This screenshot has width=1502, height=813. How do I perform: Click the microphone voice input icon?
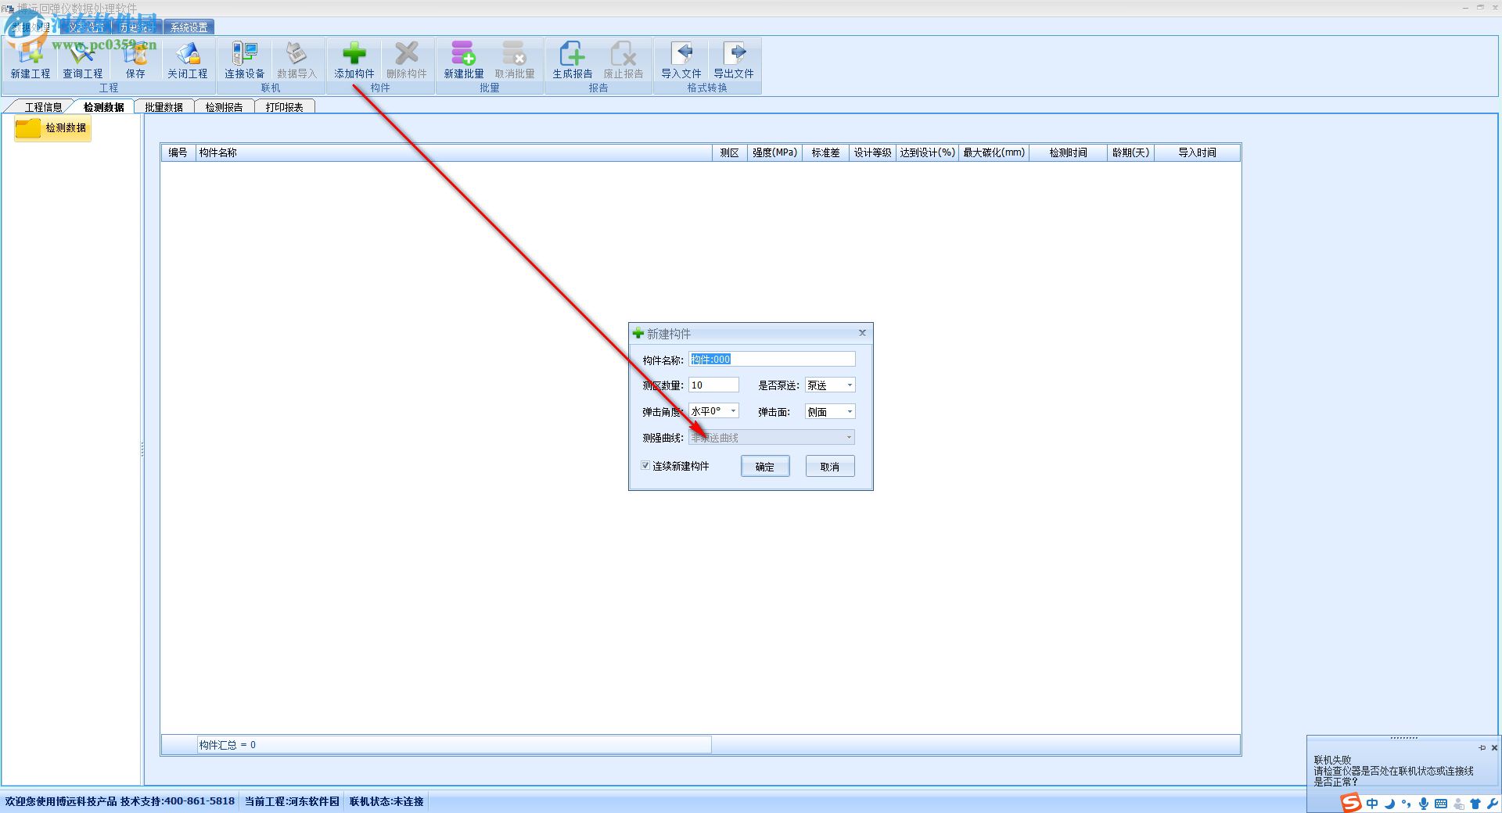pos(1424,804)
